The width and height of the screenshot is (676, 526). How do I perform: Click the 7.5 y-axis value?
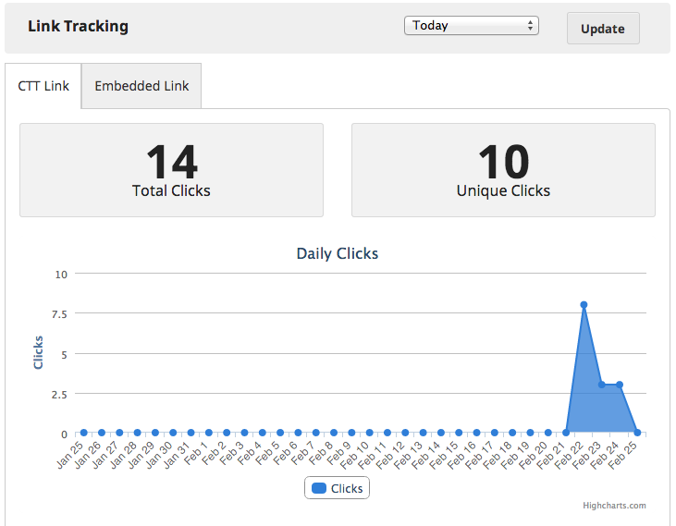pos(59,314)
